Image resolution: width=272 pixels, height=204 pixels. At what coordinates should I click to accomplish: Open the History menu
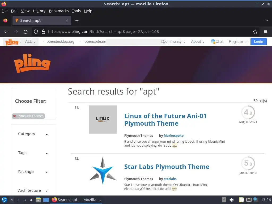pos(39,11)
